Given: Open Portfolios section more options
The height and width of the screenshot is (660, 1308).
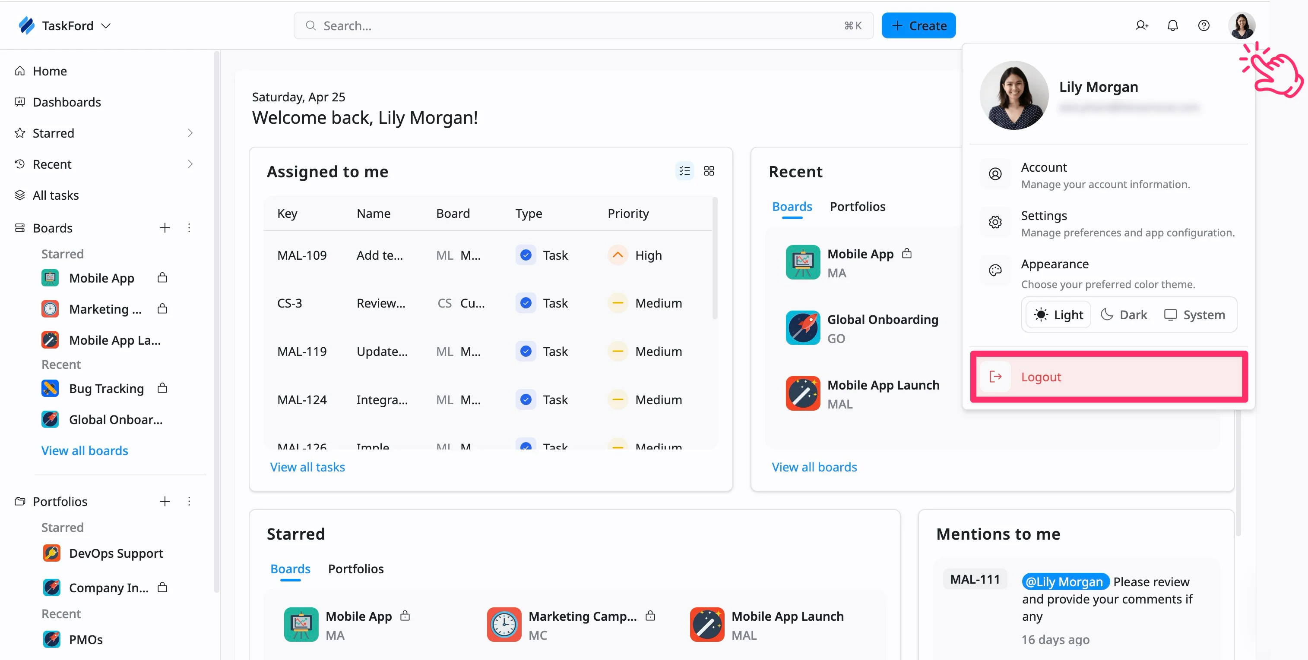Looking at the screenshot, I should point(189,501).
